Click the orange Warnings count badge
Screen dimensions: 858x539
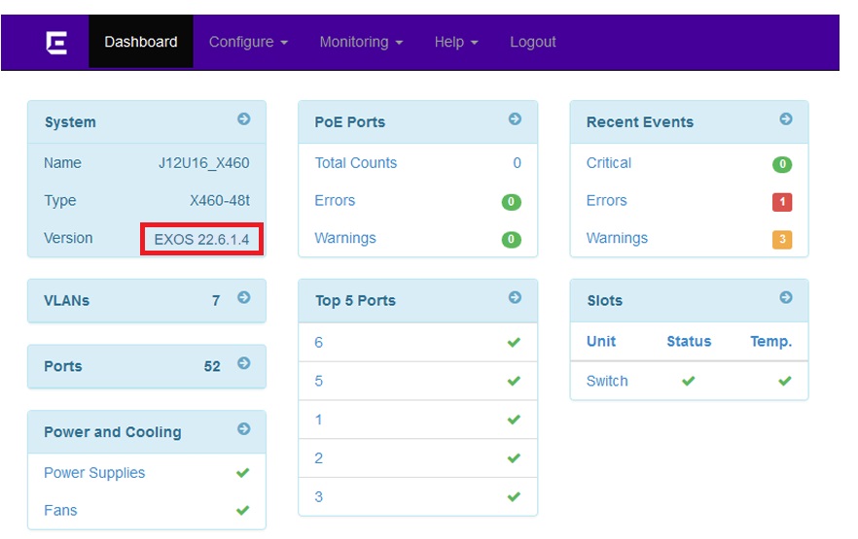tap(782, 239)
